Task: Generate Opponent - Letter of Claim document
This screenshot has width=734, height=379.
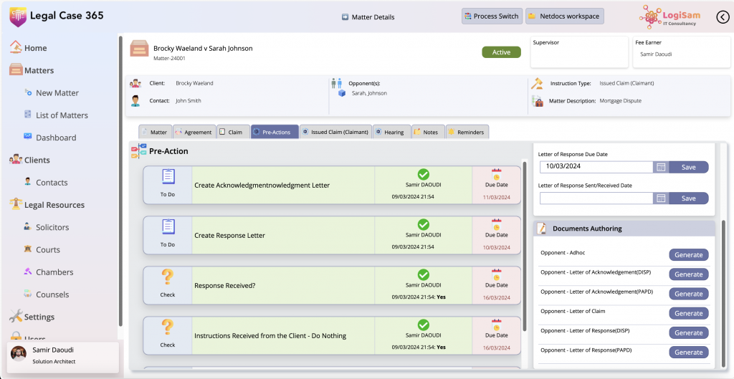Action: (688, 313)
